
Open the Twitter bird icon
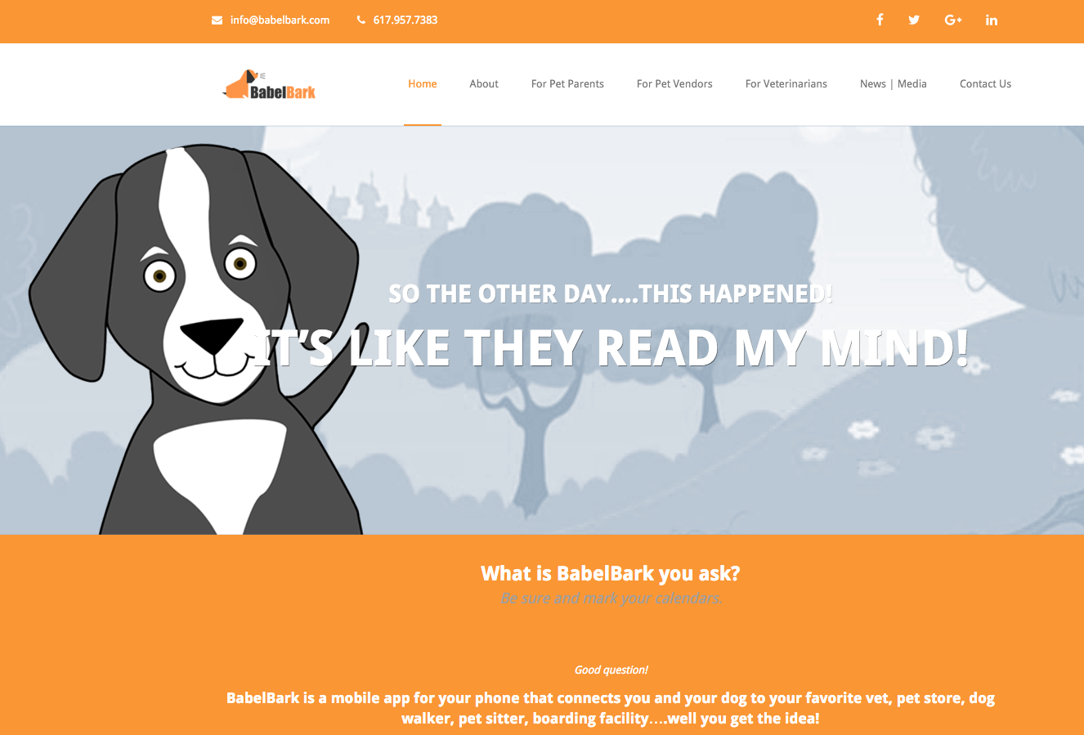click(x=914, y=20)
